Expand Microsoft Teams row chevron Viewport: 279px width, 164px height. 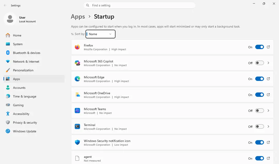[268, 111]
